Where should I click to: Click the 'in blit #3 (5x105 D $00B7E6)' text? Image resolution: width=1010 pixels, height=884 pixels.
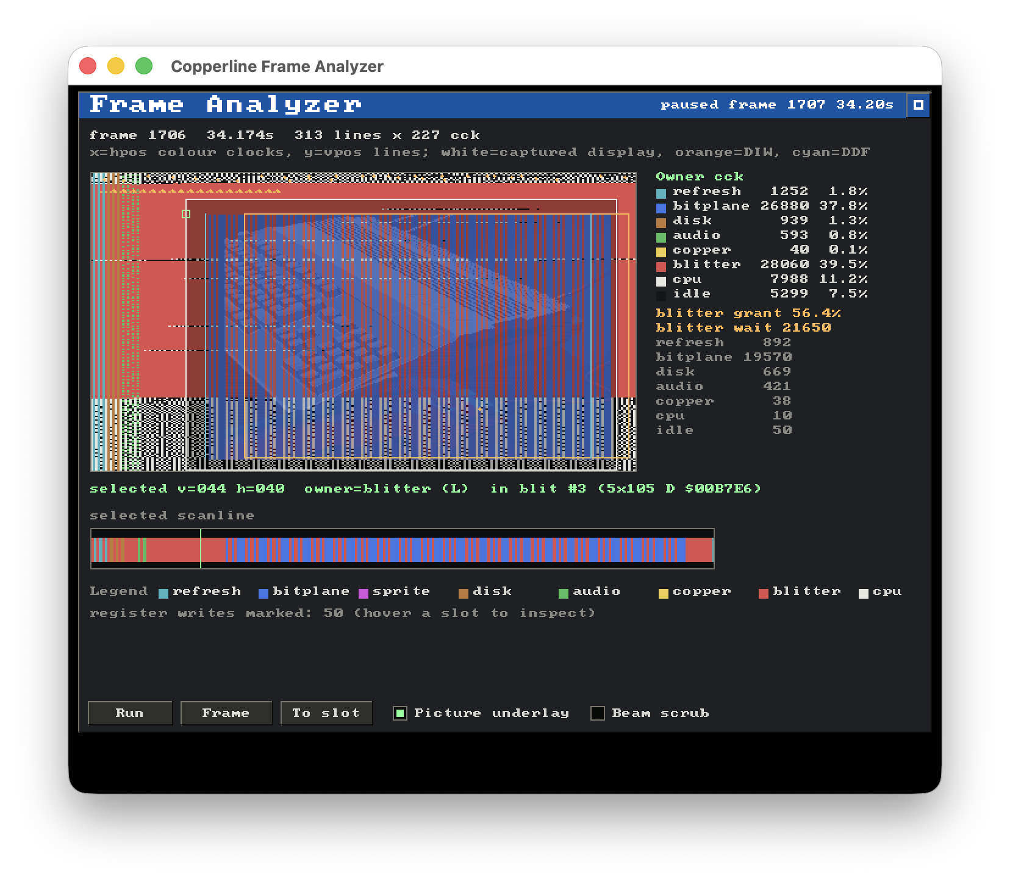pos(626,488)
